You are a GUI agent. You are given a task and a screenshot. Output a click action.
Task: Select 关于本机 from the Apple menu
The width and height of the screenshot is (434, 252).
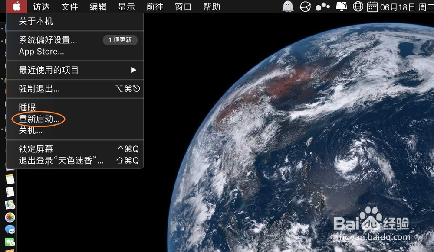point(75,21)
